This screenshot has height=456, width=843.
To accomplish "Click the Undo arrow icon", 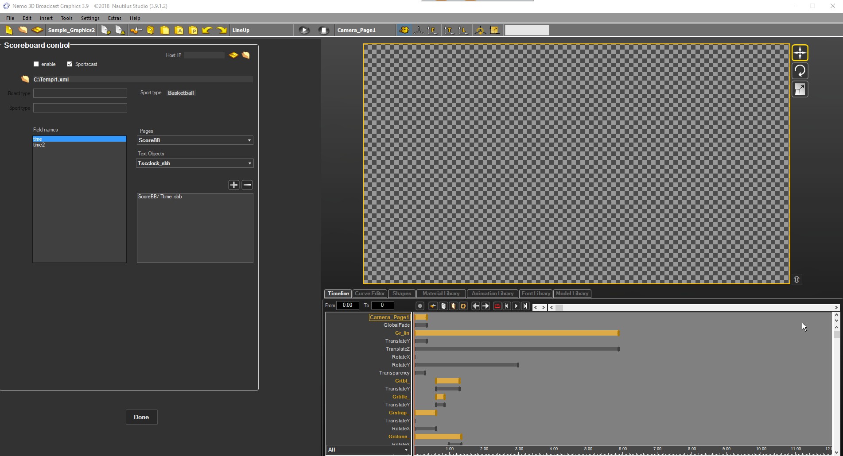I will point(207,30).
